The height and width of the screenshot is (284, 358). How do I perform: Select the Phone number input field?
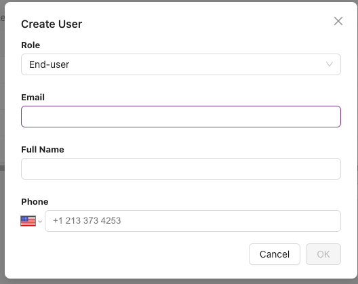[193, 221]
